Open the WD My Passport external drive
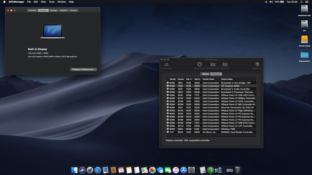 [x=305, y=40]
